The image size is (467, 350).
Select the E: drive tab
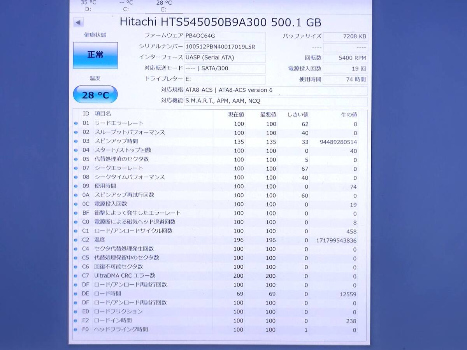coord(164,6)
